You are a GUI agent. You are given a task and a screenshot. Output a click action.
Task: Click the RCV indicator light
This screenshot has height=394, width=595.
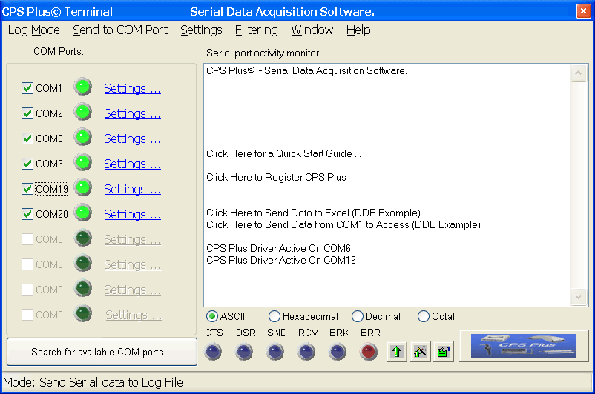(x=306, y=352)
